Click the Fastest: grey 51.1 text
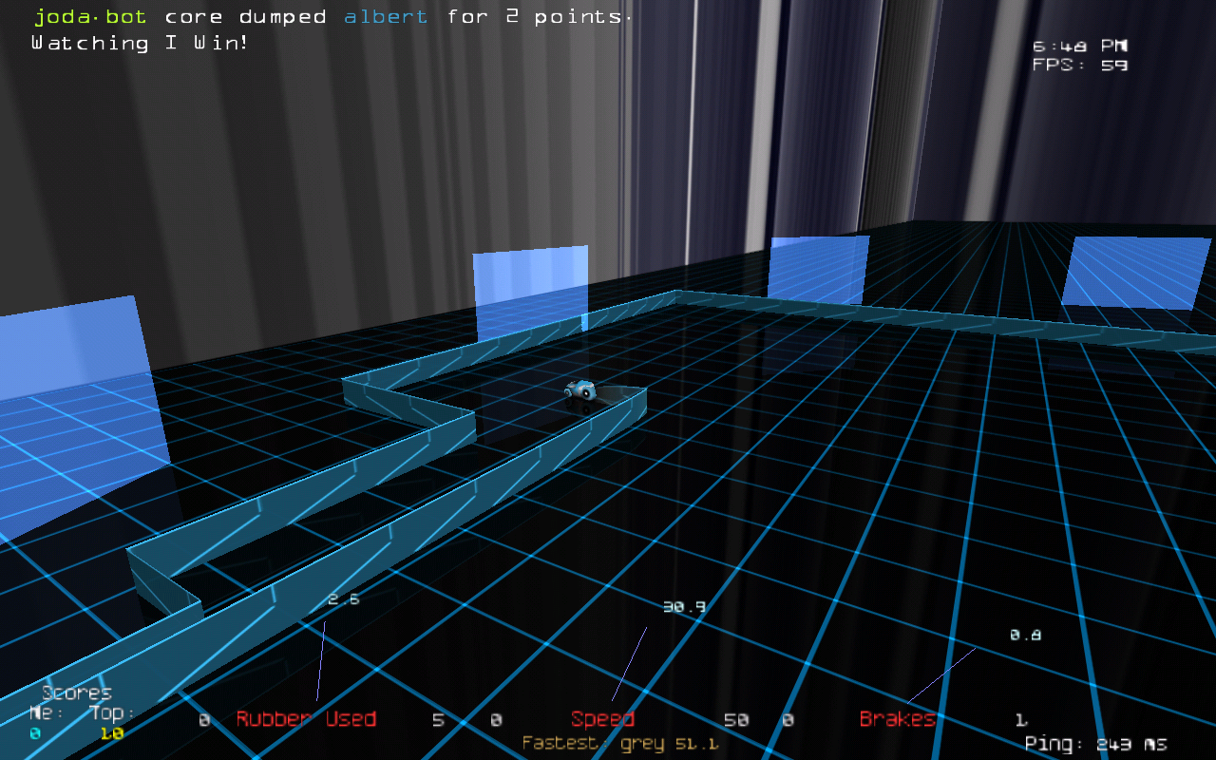The width and height of the screenshot is (1216, 760). (x=619, y=744)
